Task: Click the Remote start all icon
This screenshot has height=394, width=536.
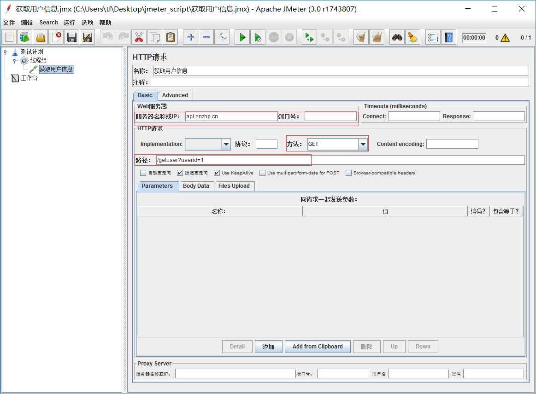Action: 309,37
